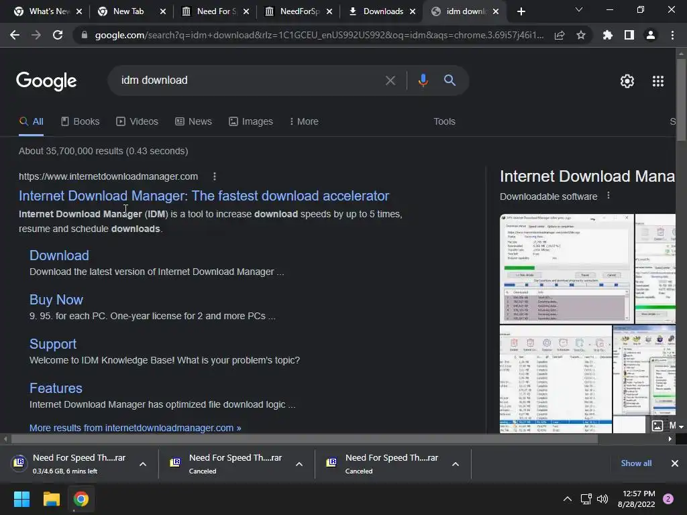
Task: Open a new tab with the plus button
Action: tap(521, 11)
